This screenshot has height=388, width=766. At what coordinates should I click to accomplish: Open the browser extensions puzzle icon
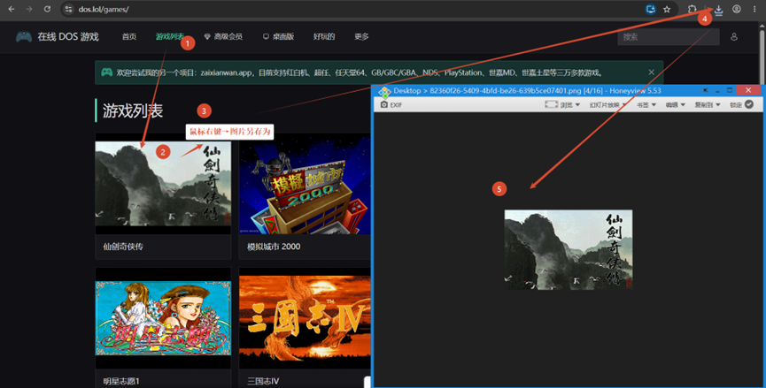click(x=692, y=9)
